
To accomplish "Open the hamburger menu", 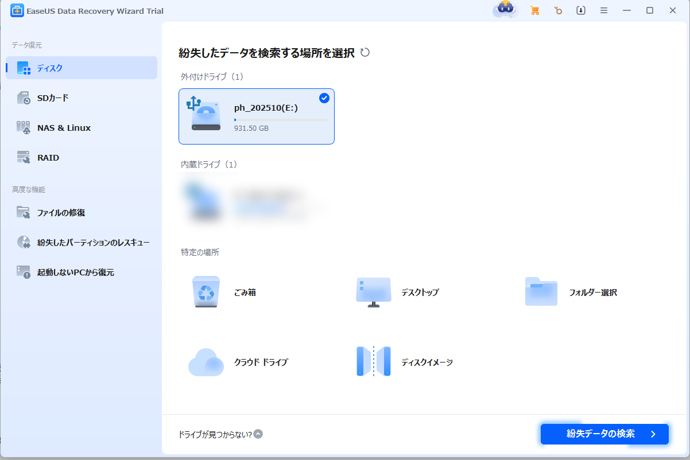I will [604, 10].
